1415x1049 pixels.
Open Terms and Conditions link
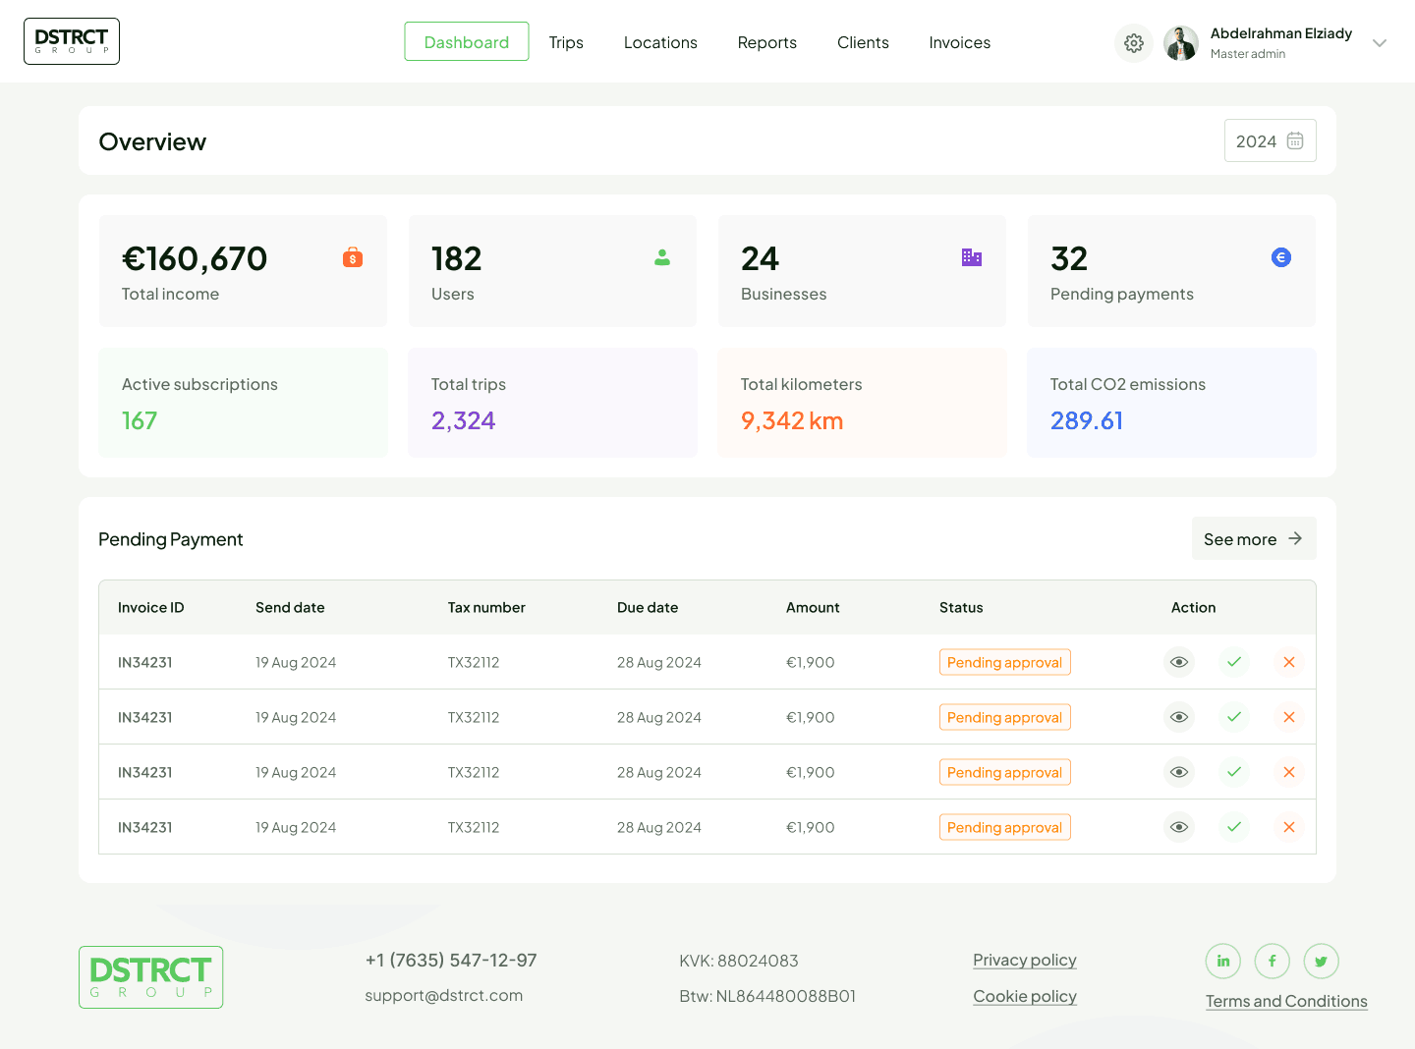pyautogui.click(x=1286, y=1001)
